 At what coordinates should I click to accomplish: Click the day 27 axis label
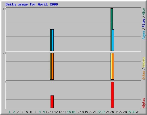coord(121,112)
